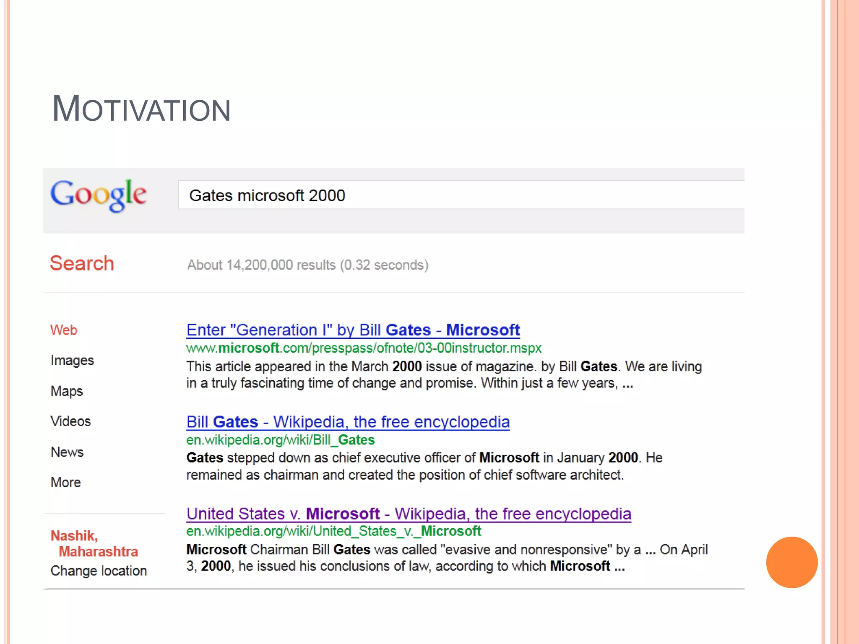Viewport: 859px width, 644px height.
Task: Click the red Search heading
Action: point(82,263)
